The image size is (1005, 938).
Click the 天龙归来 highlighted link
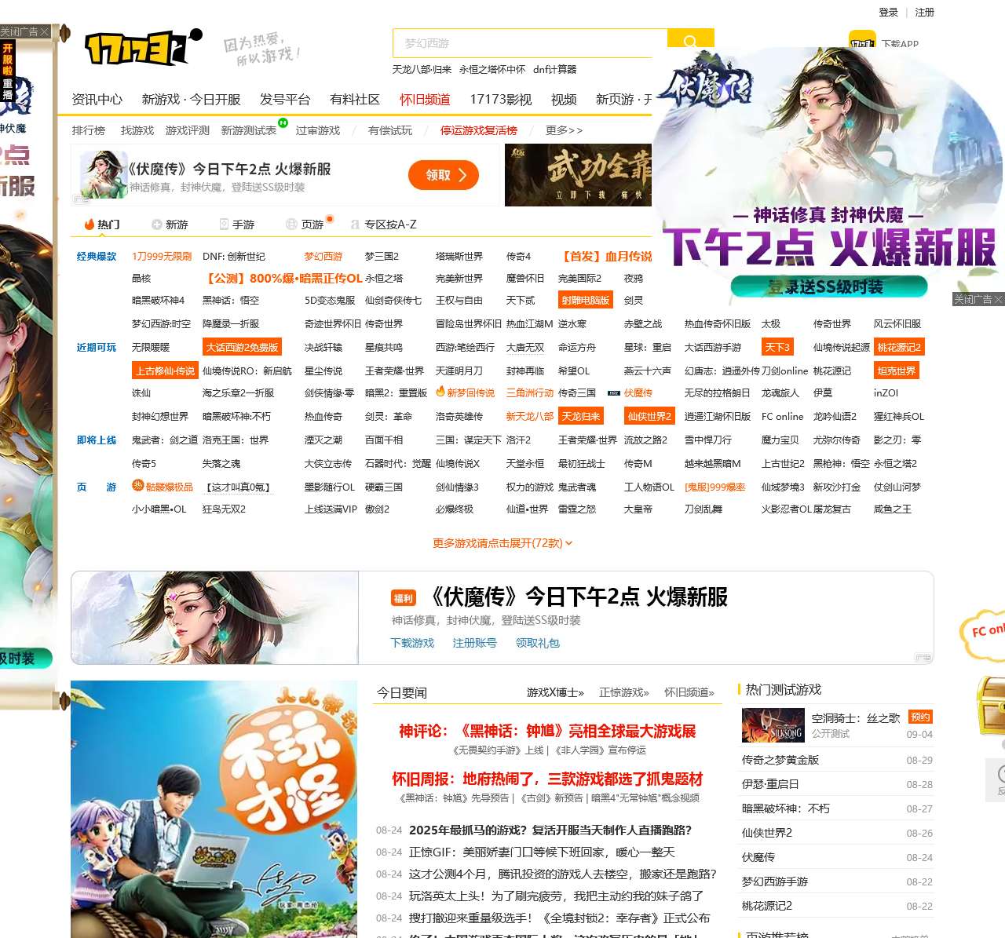581,417
